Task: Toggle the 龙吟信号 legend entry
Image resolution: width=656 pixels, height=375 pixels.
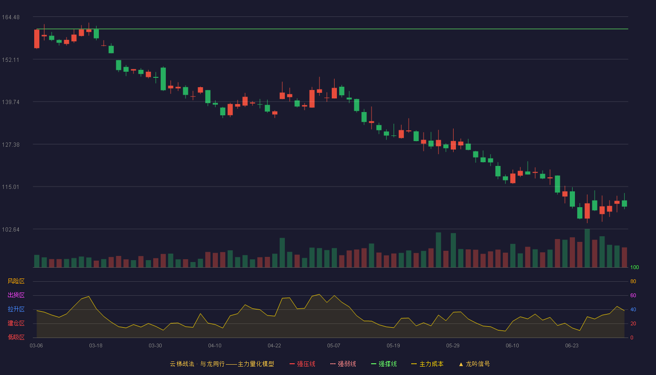Action: click(474, 364)
